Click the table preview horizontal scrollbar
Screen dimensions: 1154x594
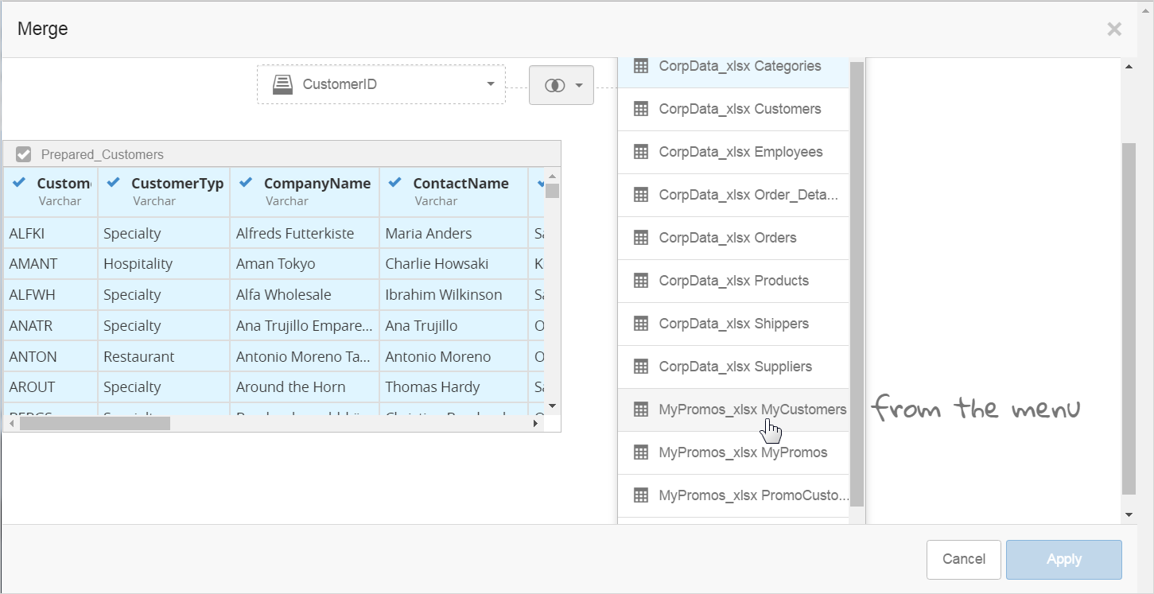(x=95, y=424)
